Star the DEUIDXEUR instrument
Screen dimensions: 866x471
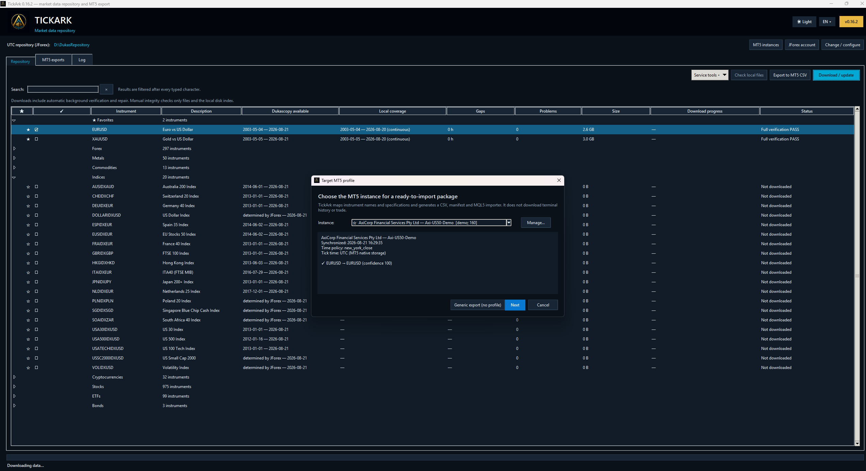28,206
